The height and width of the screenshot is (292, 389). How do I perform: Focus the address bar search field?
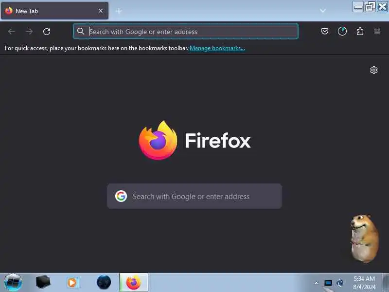pos(186,32)
